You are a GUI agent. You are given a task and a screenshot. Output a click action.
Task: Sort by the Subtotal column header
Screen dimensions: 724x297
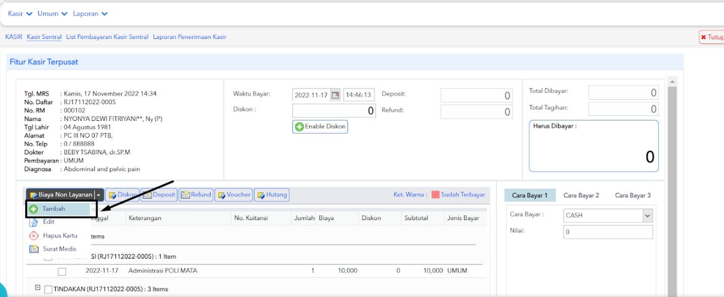pos(422,218)
